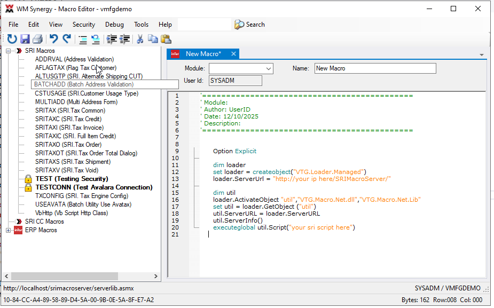Select TESTCONN (Test Avalara Connection) macro
Image resolution: width=494 pixels, height=308 pixels.
(94, 187)
